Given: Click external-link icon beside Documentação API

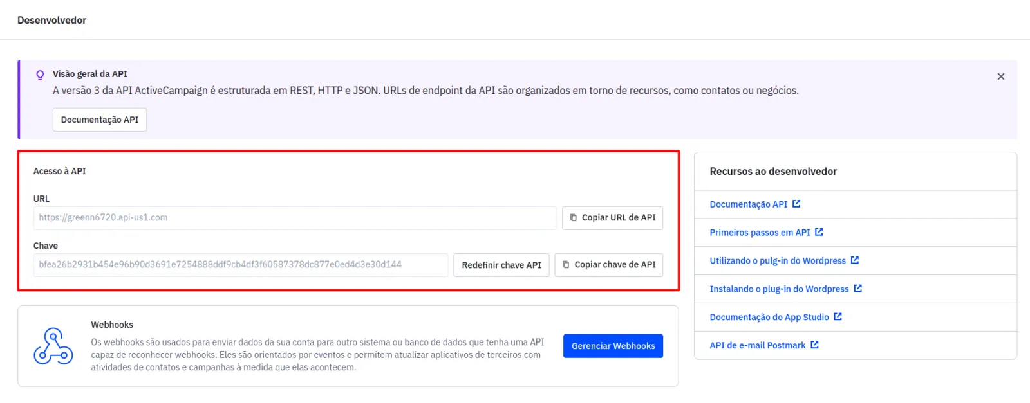Looking at the screenshot, I should [x=796, y=204].
